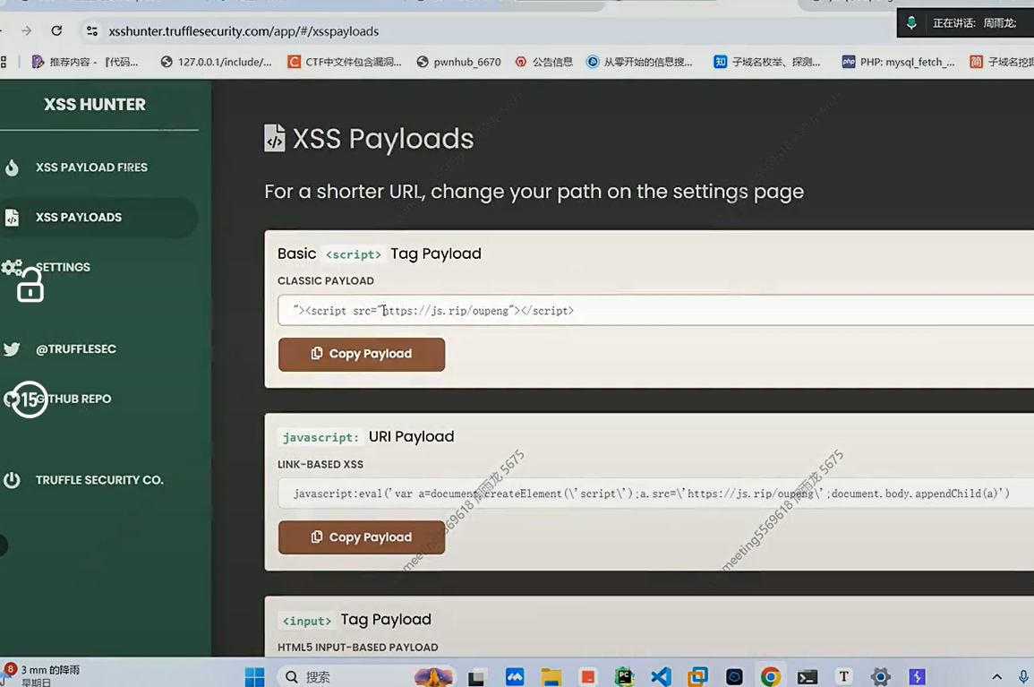The width and height of the screenshot is (1034, 687).
Task: Open the 从零开始的信息搜 bookmark
Action: click(x=640, y=62)
